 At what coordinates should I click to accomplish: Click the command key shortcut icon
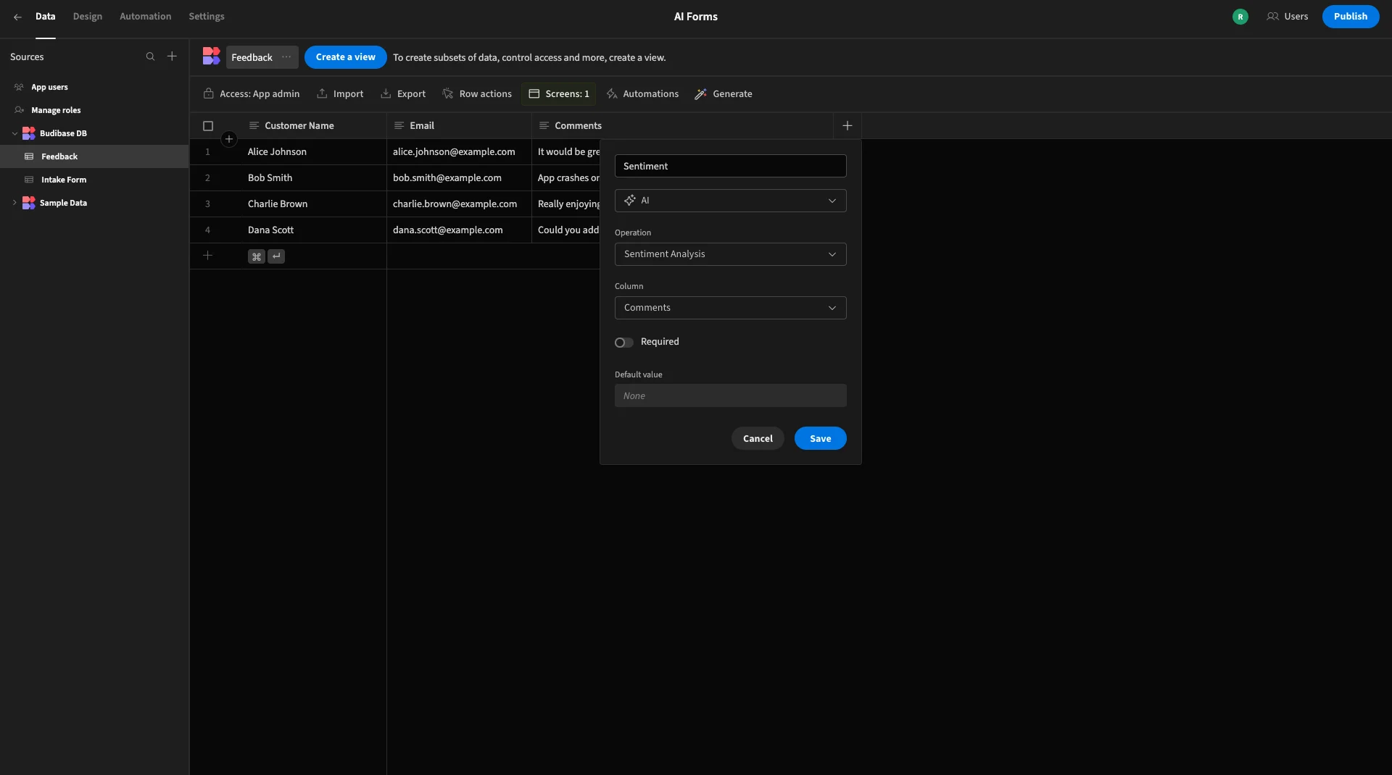[256, 256]
